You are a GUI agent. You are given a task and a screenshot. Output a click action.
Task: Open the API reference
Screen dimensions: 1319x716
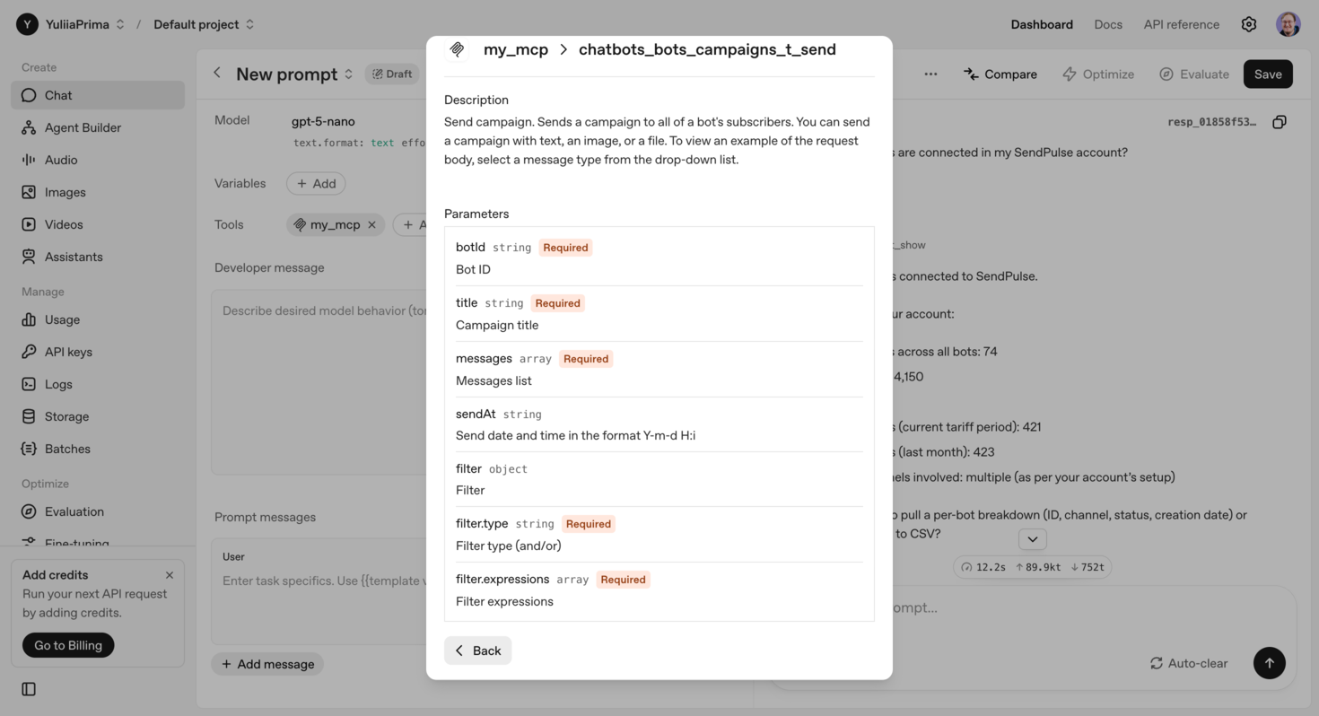click(1181, 24)
